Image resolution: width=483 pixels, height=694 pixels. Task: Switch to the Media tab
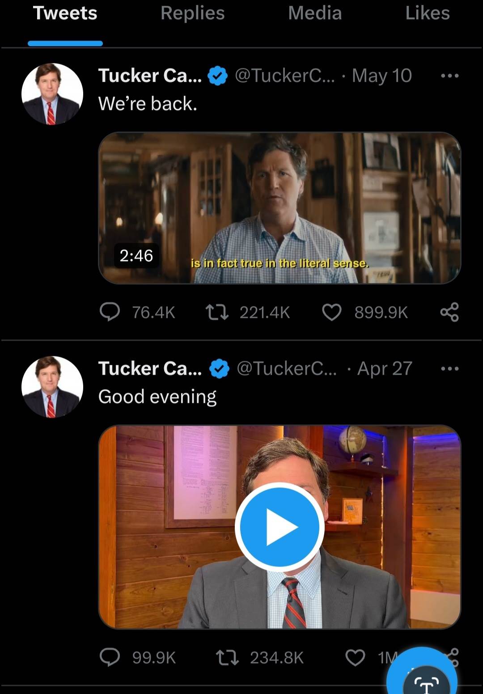[x=315, y=13]
